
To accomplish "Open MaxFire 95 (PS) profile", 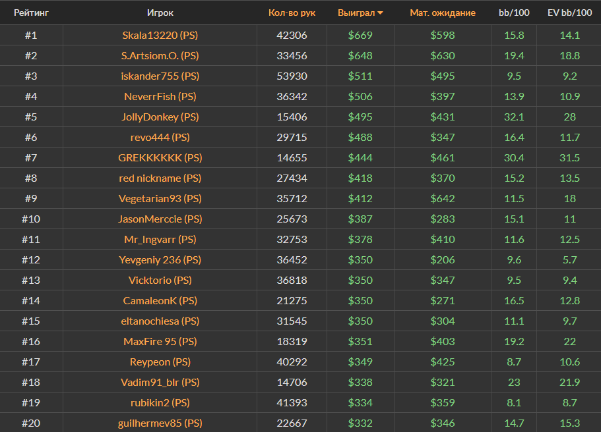I will pyautogui.click(x=160, y=342).
